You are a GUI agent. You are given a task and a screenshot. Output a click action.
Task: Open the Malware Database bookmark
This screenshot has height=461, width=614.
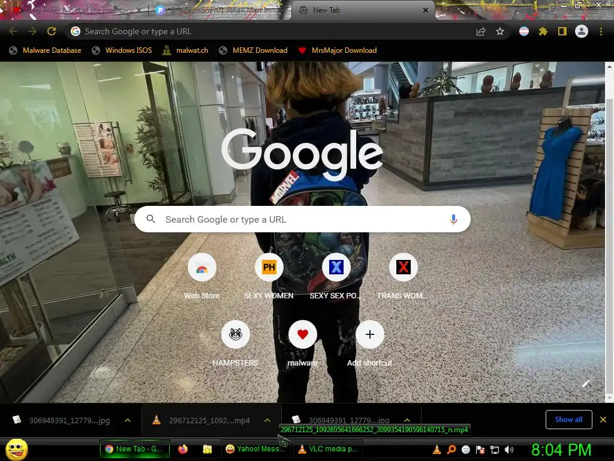[46, 50]
